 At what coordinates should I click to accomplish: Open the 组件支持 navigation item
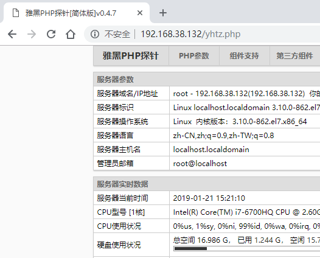pos(245,56)
